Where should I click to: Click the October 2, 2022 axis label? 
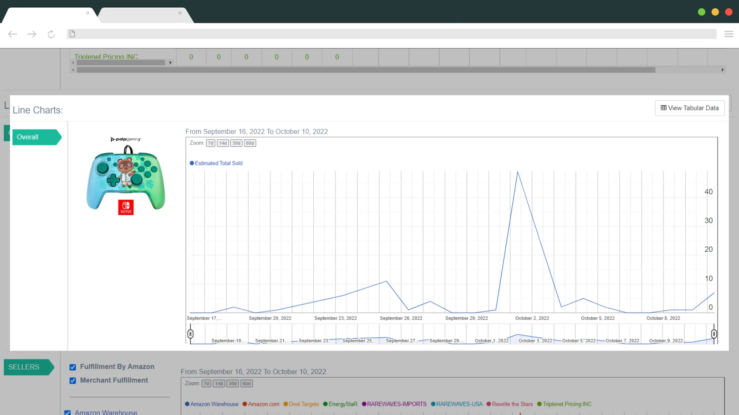pyautogui.click(x=532, y=318)
